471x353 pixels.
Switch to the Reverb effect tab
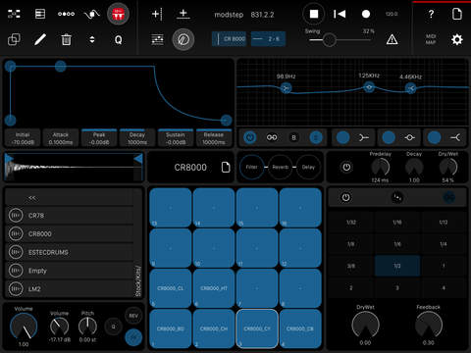pyautogui.click(x=281, y=167)
